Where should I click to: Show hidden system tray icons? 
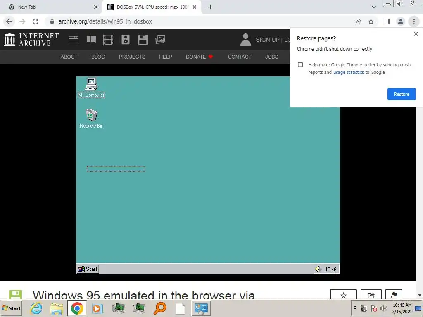tap(355, 308)
